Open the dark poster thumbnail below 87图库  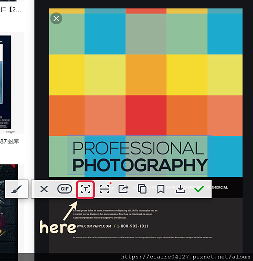pos(9,208)
